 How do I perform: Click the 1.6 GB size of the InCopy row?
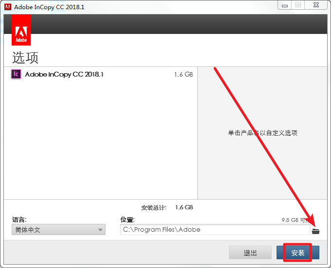183,75
